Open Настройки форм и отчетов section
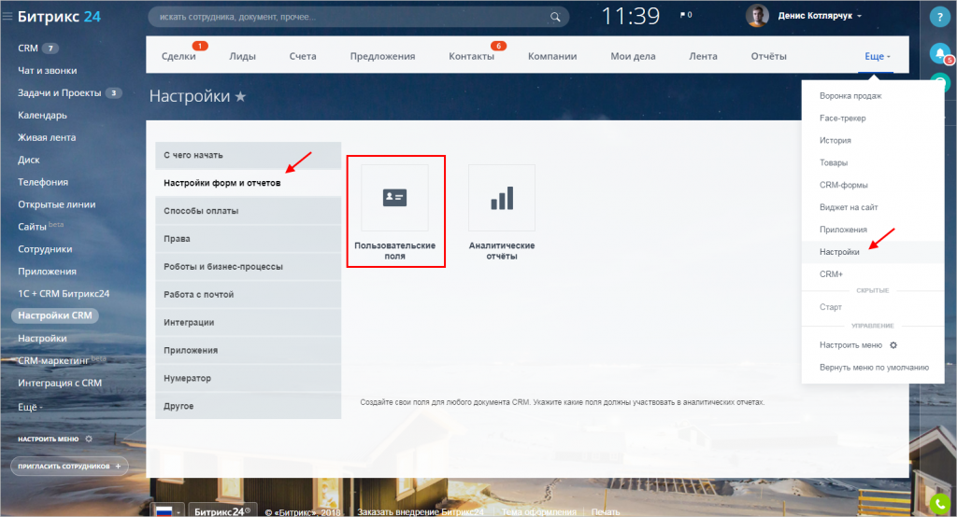957x517 pixels. tap(248, 183)
